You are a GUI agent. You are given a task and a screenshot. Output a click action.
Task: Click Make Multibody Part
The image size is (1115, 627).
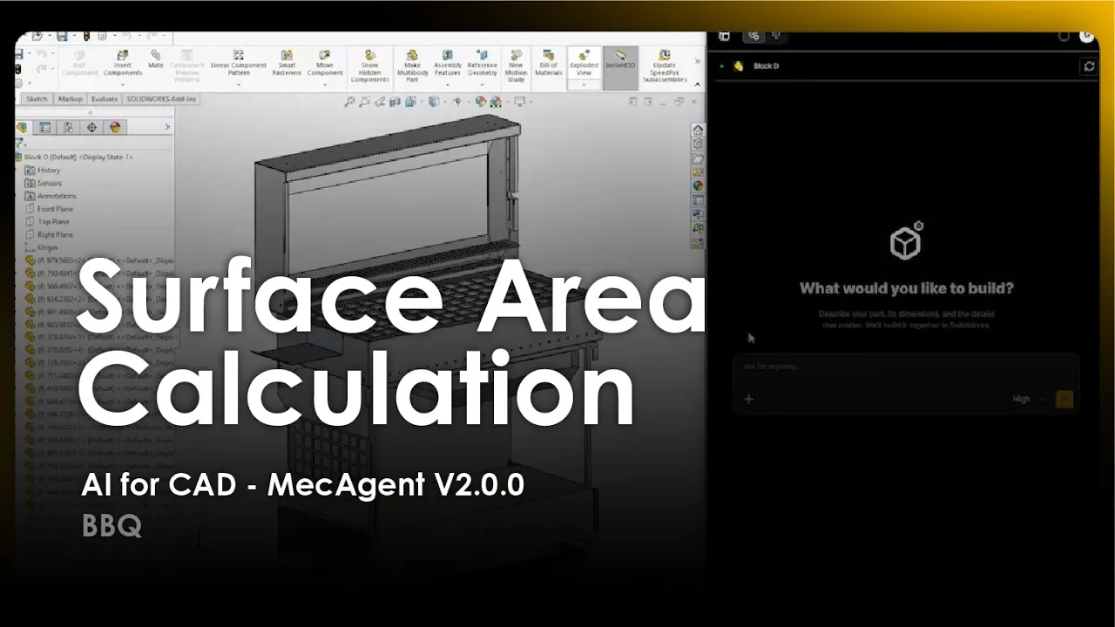pyautogui.click(x=412, y=66)
